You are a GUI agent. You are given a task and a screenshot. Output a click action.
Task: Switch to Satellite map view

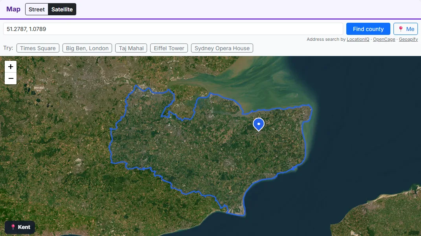pyautogui.click(x=62, y=9)
